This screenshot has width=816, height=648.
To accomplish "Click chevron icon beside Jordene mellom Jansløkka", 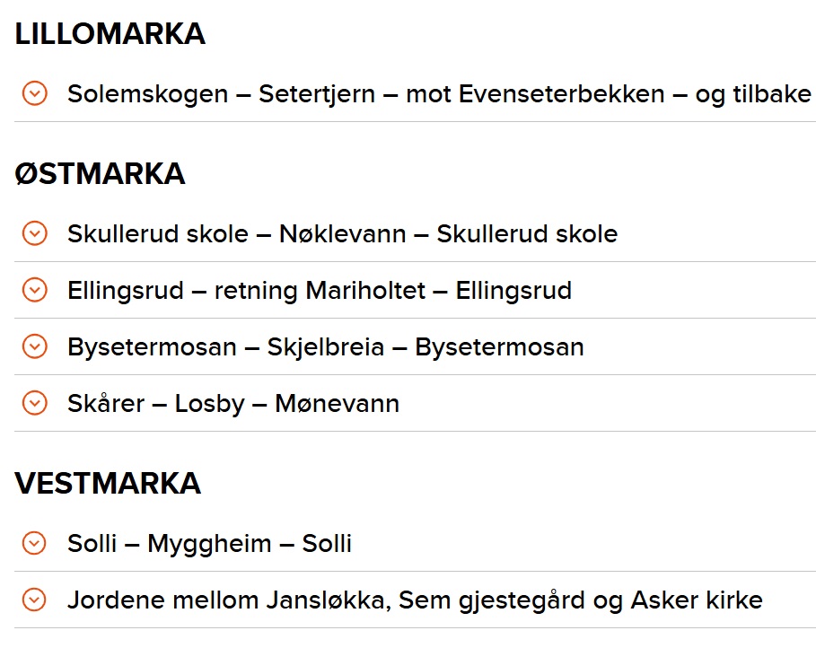I will click(x=35, y=600).
